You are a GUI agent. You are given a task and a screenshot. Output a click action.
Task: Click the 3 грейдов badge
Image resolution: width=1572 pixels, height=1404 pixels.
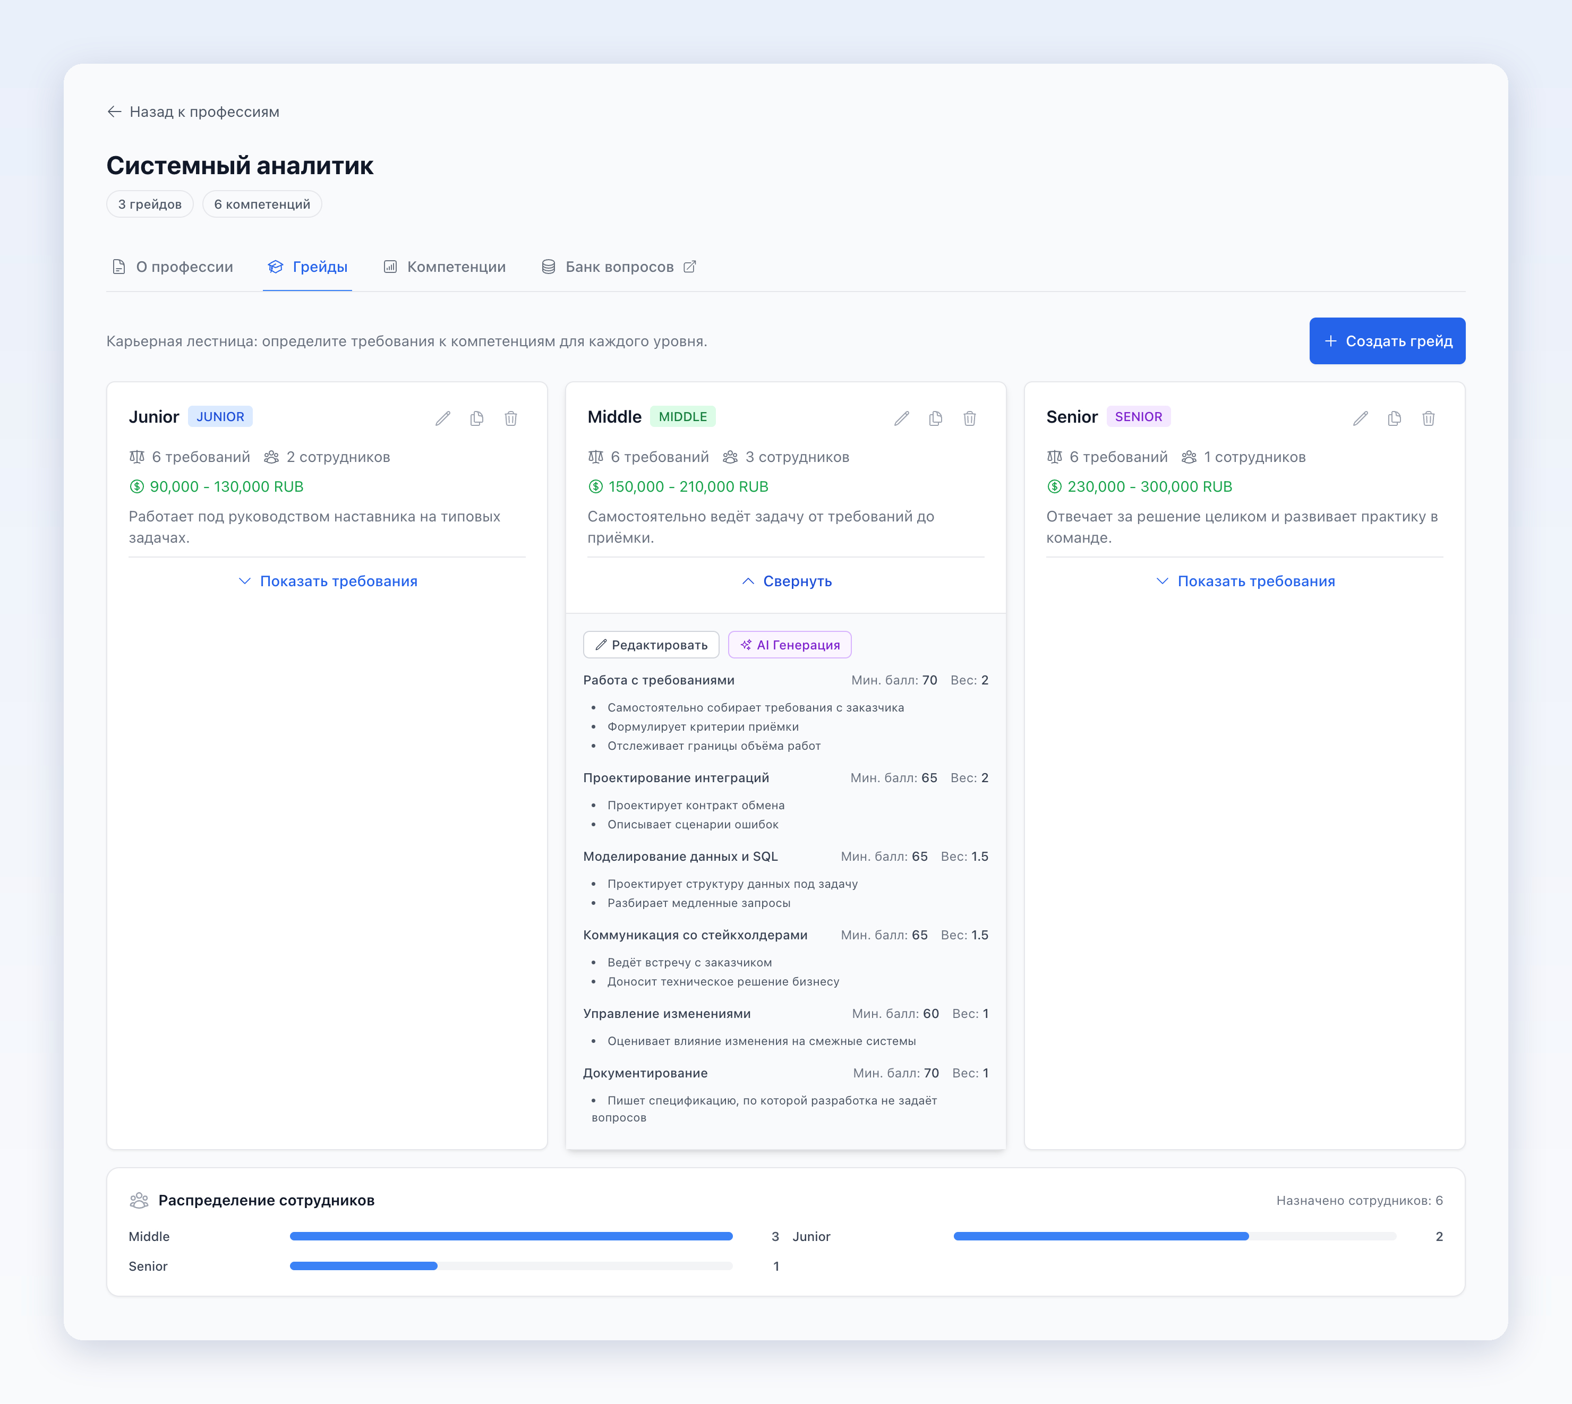tap(150, 204)
